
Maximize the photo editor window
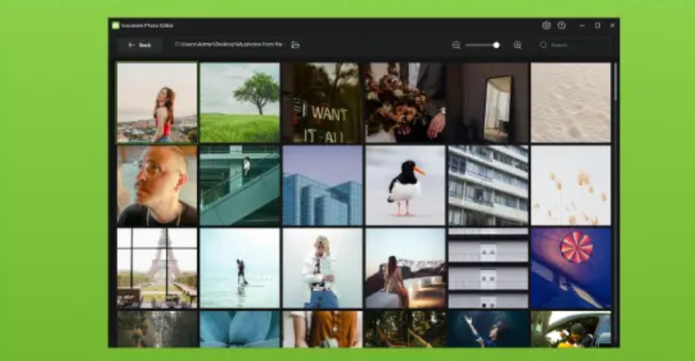click(x=597, y=26)
